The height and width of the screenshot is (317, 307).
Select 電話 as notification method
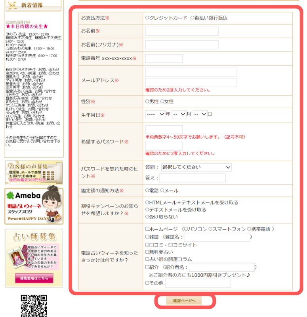pos(147,191)
